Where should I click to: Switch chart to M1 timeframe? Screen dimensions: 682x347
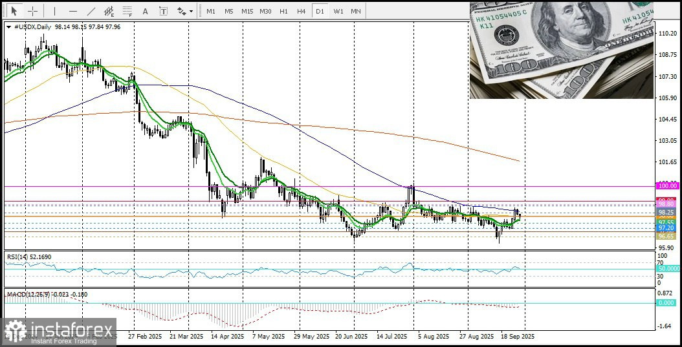pyautogui.click(x=211, y=11)
